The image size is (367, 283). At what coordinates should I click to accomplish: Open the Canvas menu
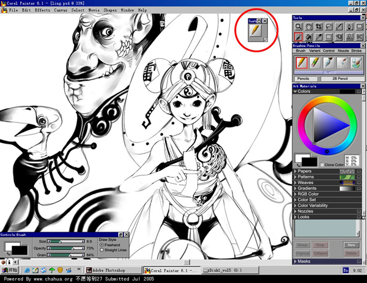click(61, 10)
